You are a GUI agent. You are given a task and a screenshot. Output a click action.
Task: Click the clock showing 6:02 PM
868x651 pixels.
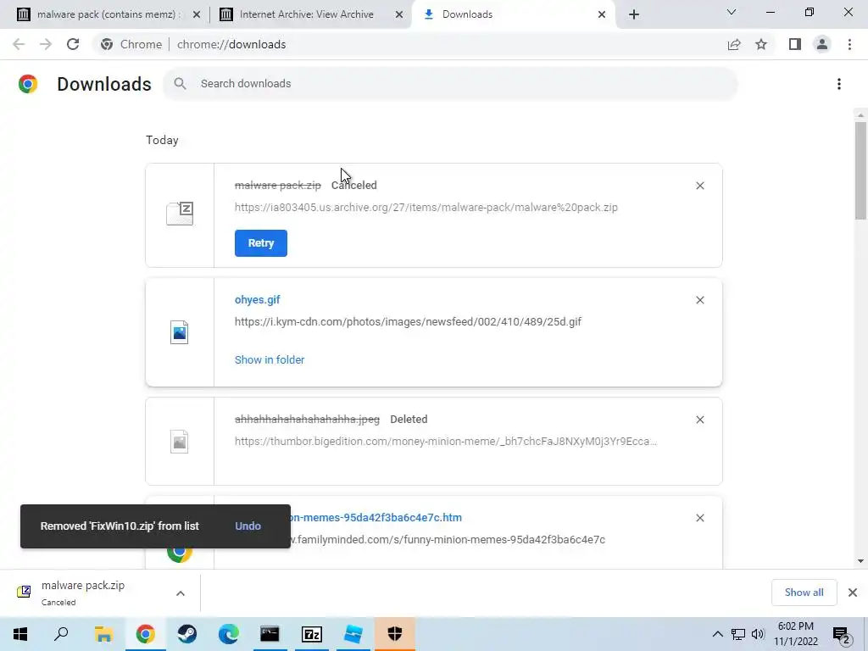point(795,634)
